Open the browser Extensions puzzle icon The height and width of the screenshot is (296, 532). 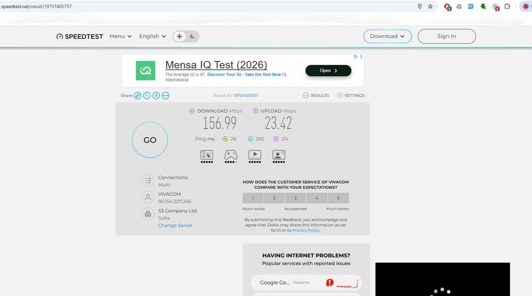[x=507, y=6]
